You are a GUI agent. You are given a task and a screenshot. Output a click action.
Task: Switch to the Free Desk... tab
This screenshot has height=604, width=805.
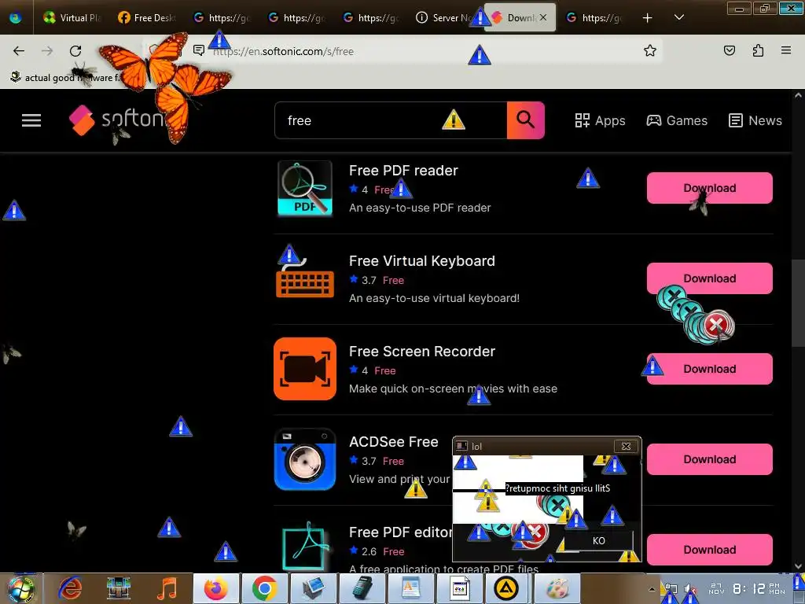147,17
